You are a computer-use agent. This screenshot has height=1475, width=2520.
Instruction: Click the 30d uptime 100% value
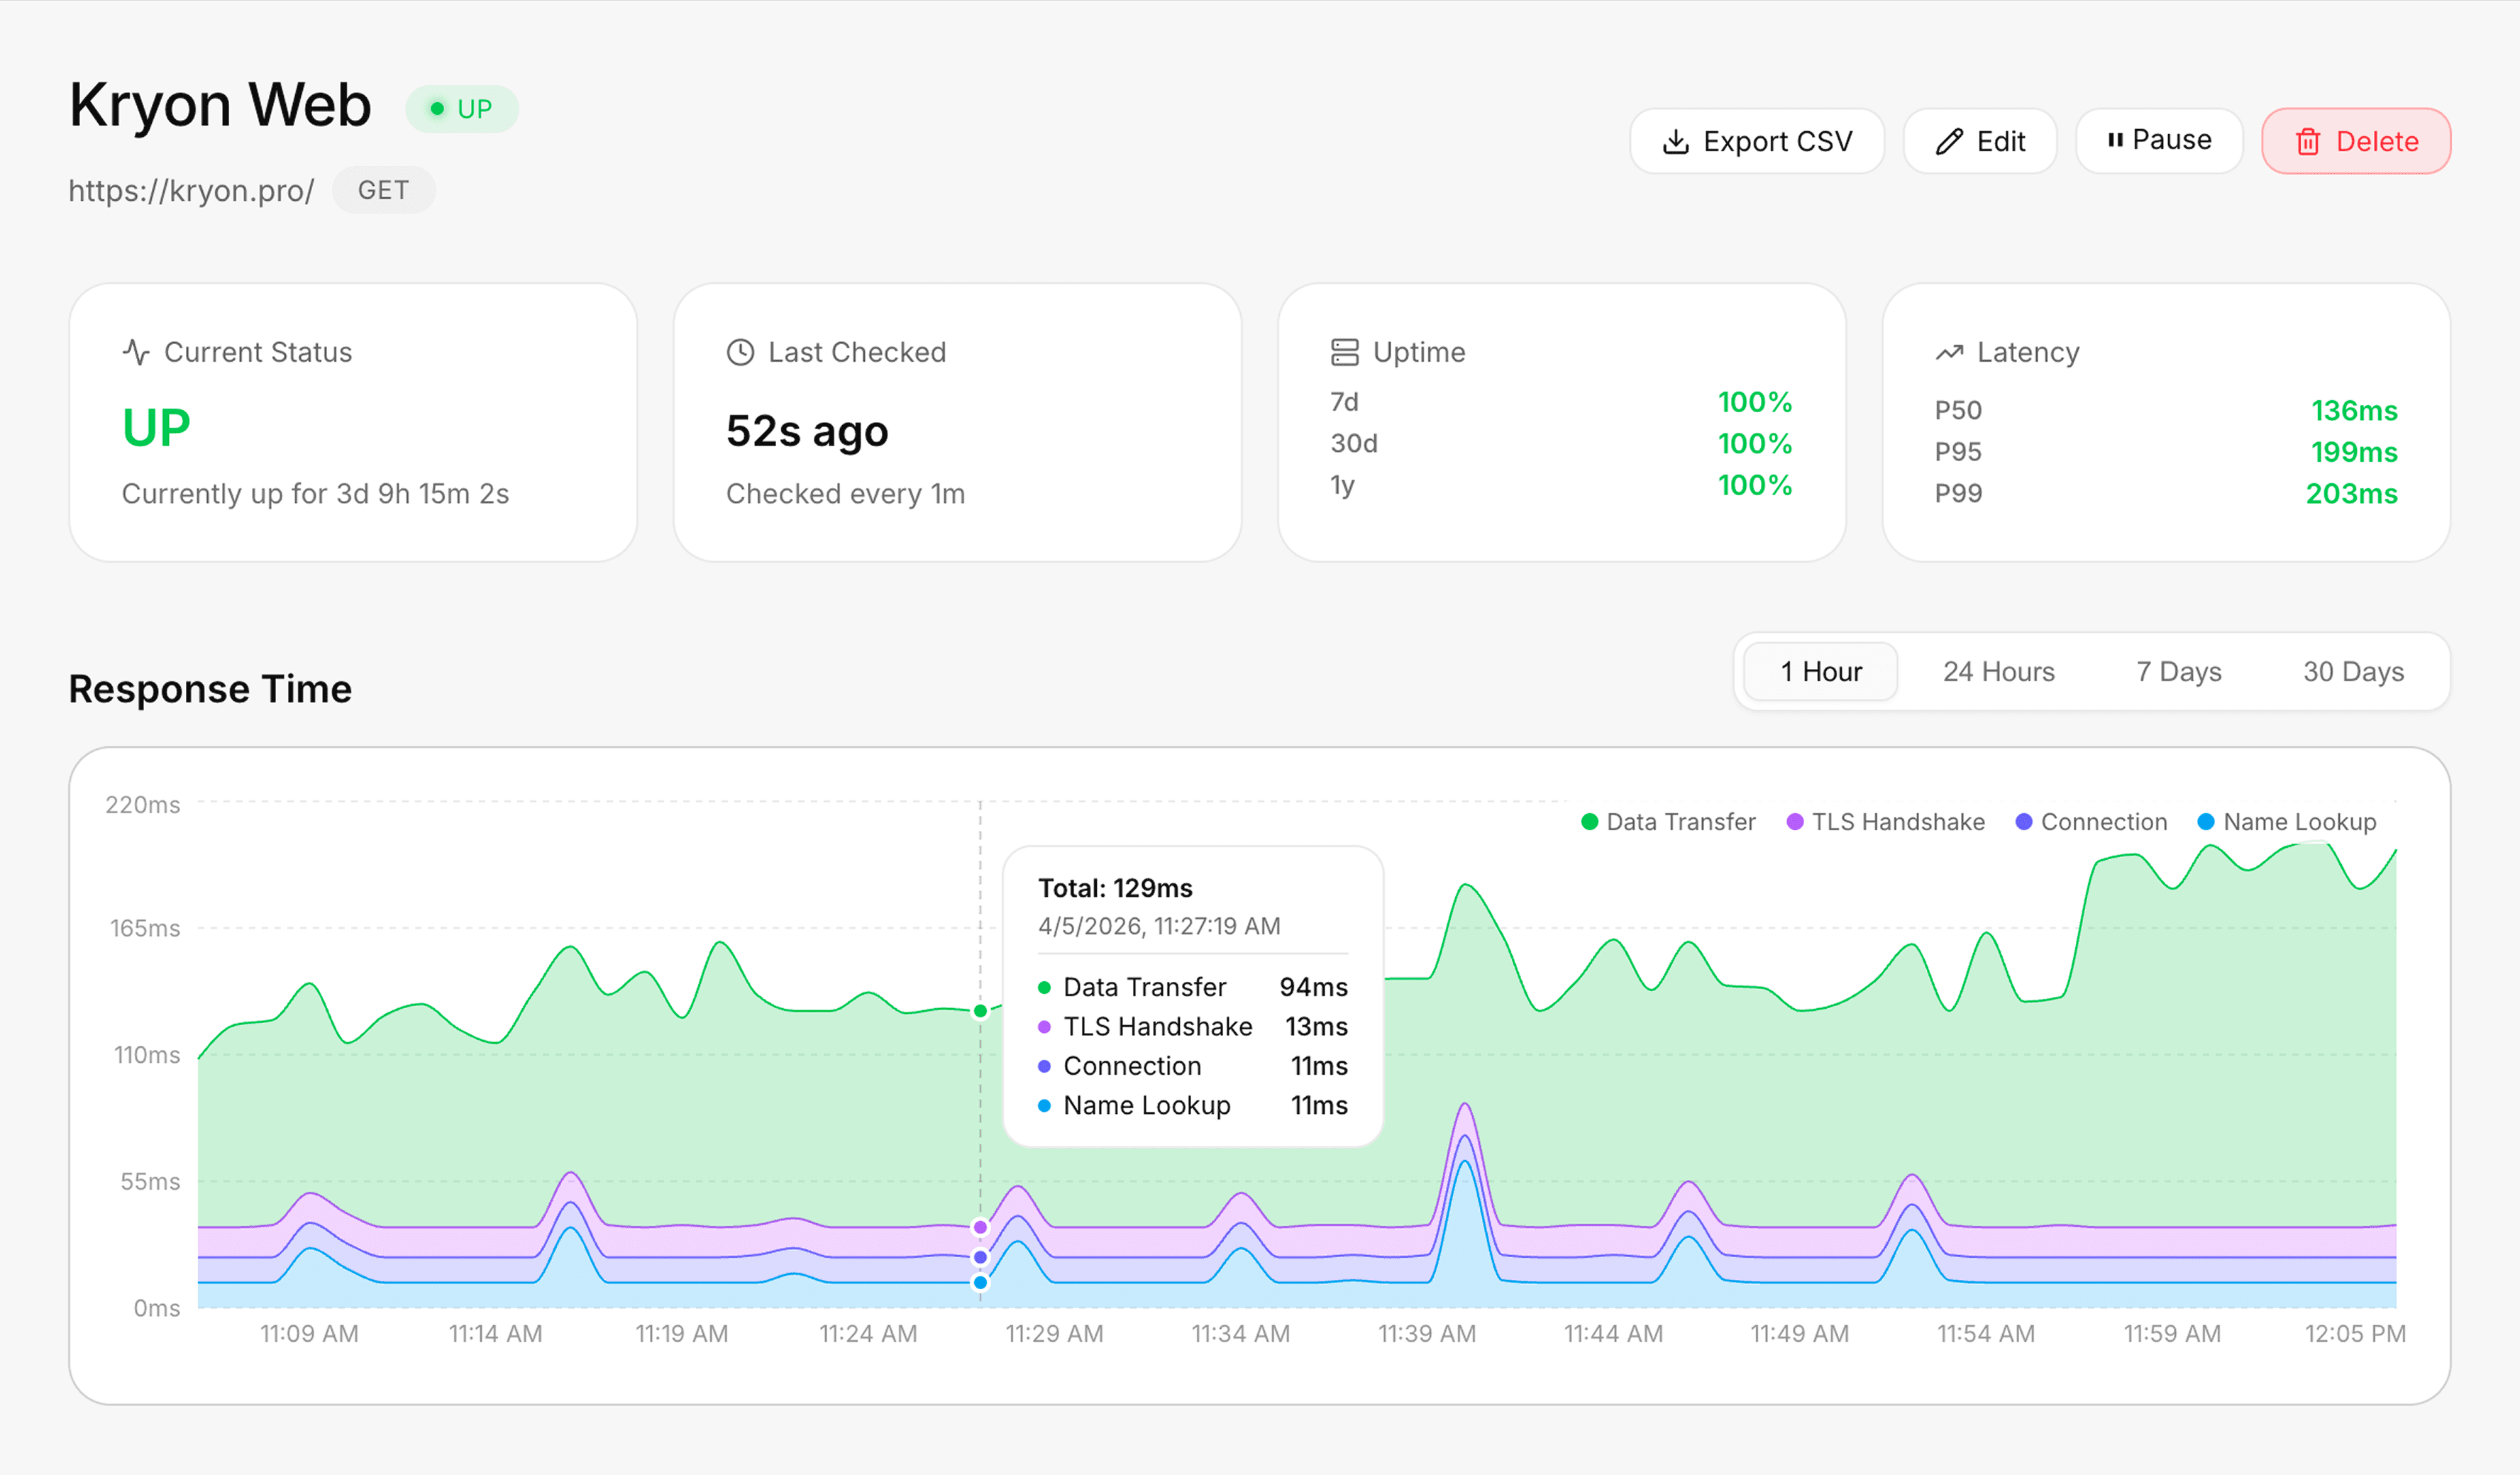(x=1755, y=443)
